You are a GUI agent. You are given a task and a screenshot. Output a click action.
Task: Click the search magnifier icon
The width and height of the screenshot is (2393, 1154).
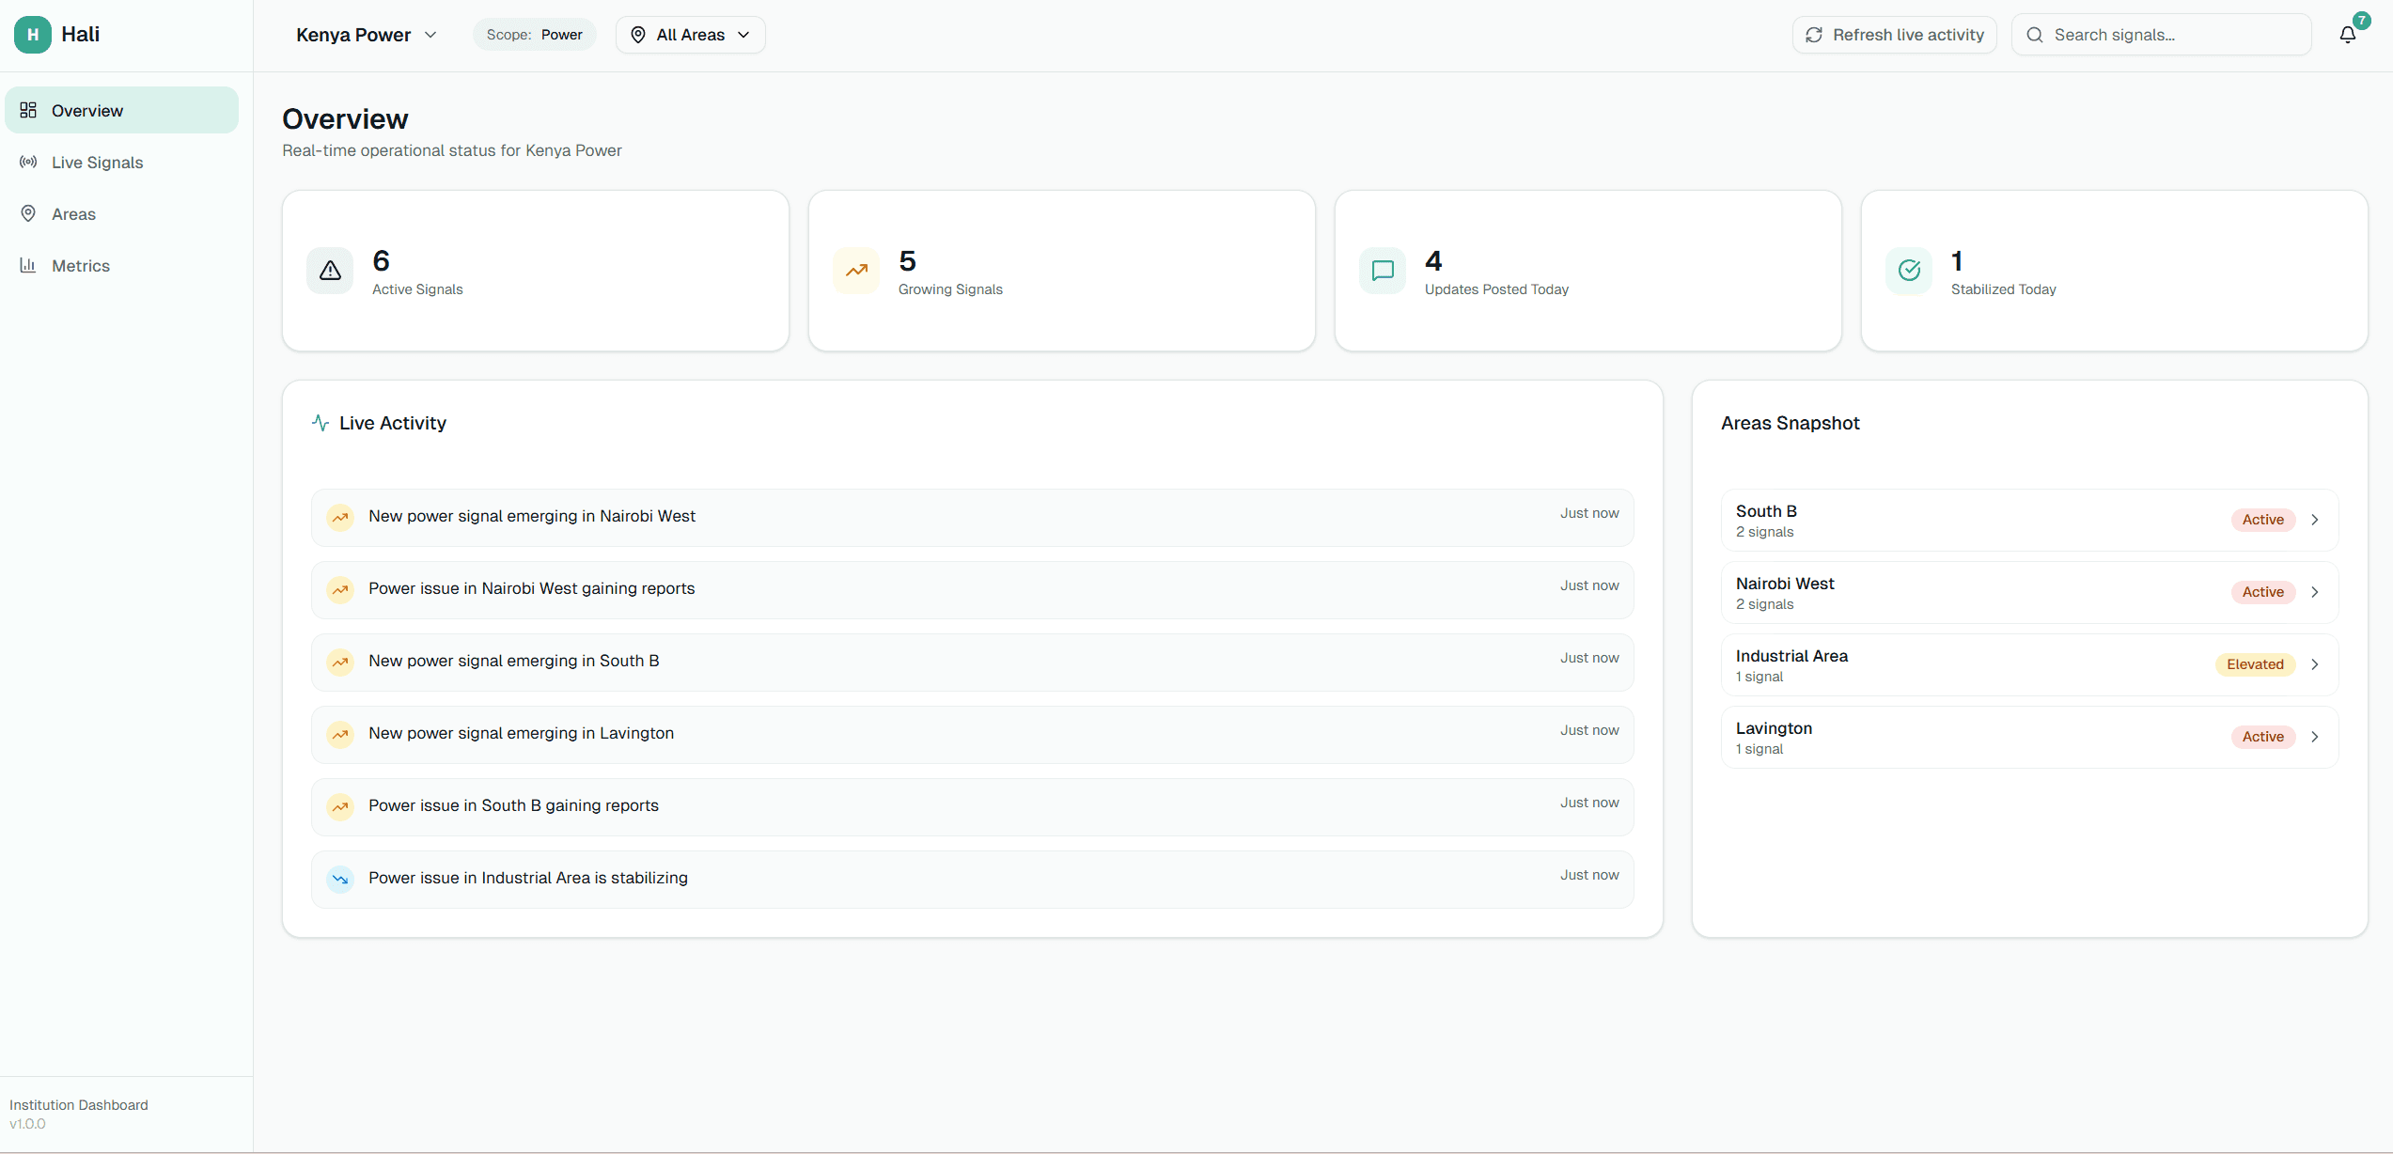[x=2035, y=35]
